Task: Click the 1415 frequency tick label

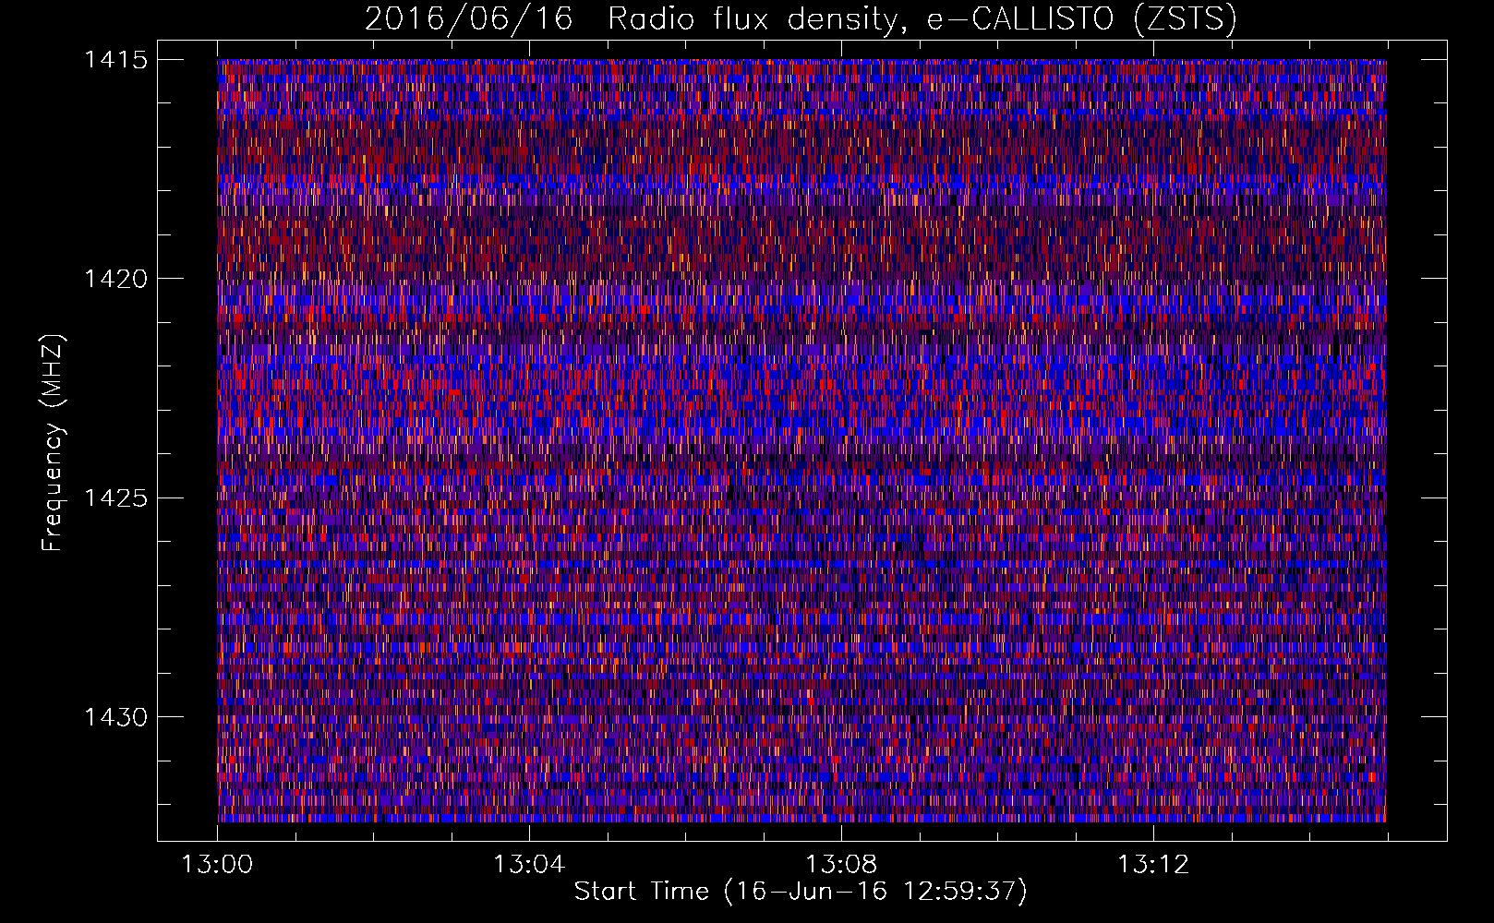Action: pyautogui.click(x=115, y=60)
